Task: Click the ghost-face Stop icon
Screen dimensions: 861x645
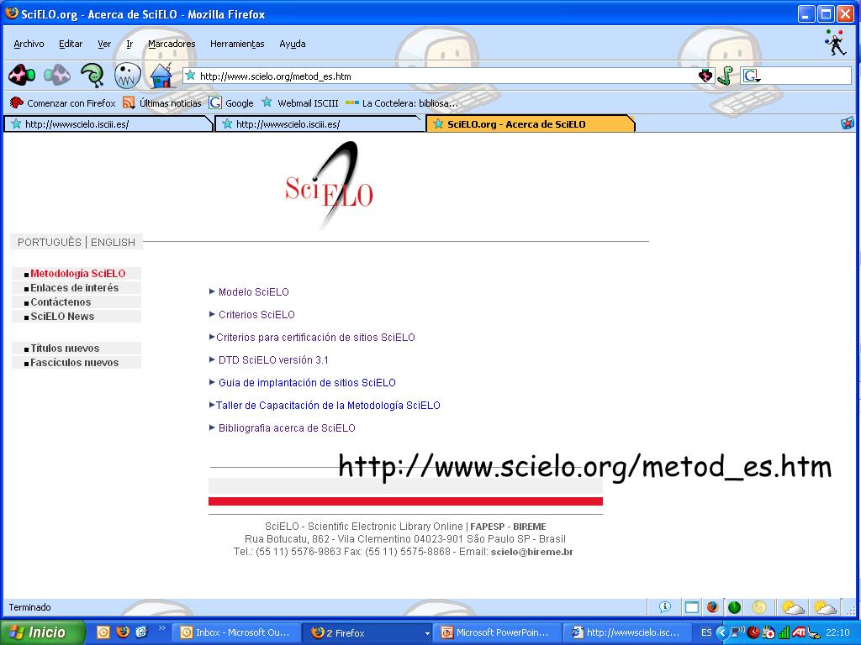Action: (128, 75)
